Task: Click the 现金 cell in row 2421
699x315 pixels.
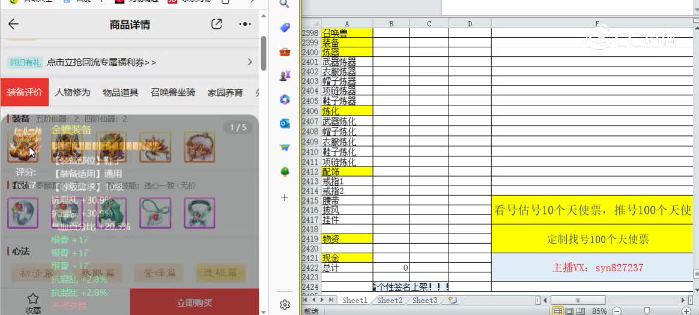Action: (x=347, y=258)
